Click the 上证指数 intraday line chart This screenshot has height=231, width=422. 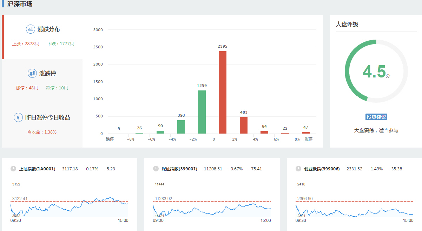(70, 207)
